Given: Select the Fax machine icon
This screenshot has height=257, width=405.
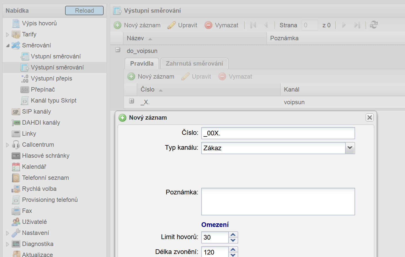Looking at the screenshot, I should [x=16, y=211].
